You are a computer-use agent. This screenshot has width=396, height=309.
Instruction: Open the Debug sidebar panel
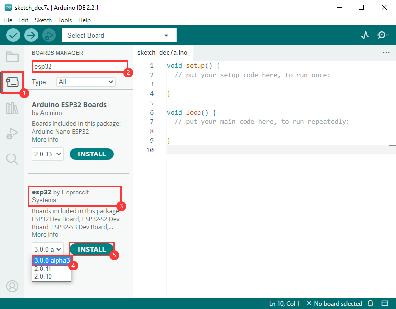tap(12, 133)
